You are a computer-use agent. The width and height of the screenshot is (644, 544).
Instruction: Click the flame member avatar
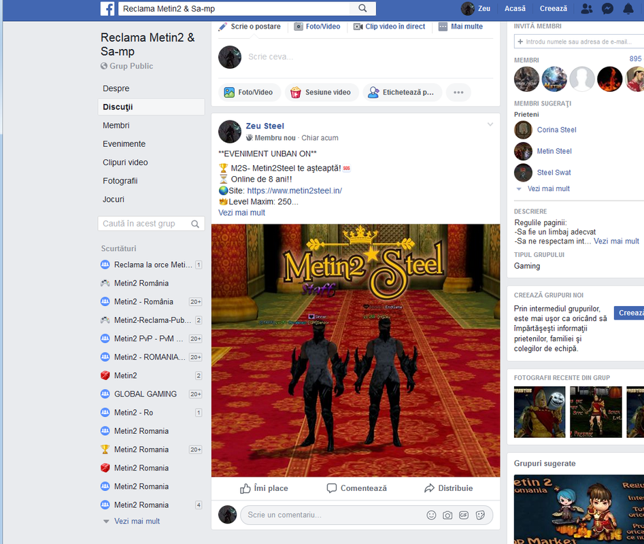point(609,79)
